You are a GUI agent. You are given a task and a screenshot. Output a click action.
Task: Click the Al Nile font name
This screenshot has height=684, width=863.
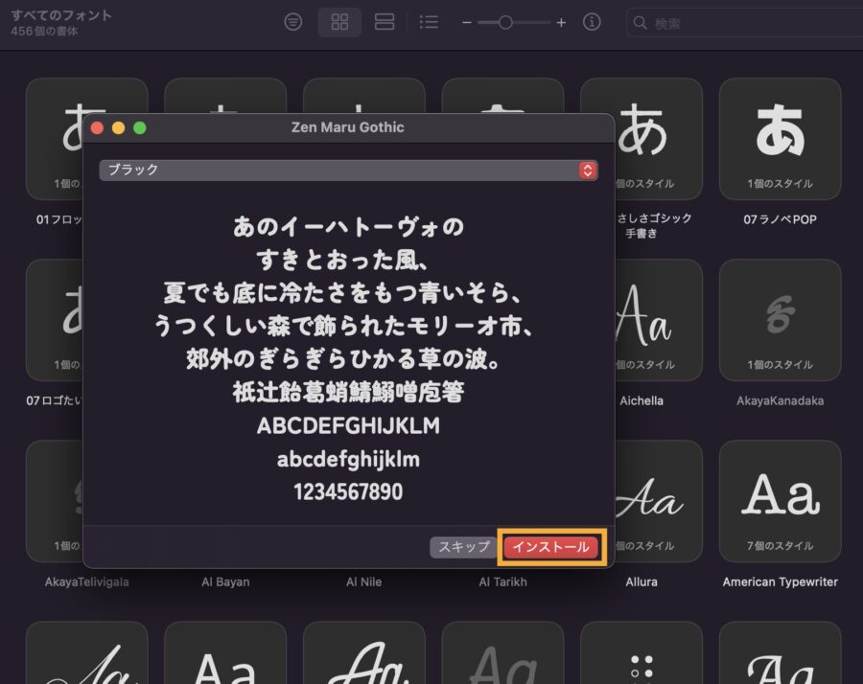363,581
